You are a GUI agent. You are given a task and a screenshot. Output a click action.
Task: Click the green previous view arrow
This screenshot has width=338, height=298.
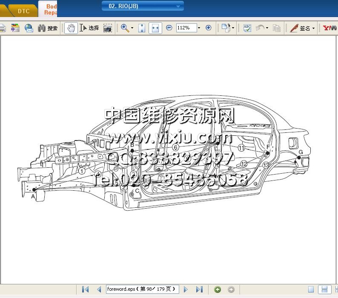tap(218, 289)
